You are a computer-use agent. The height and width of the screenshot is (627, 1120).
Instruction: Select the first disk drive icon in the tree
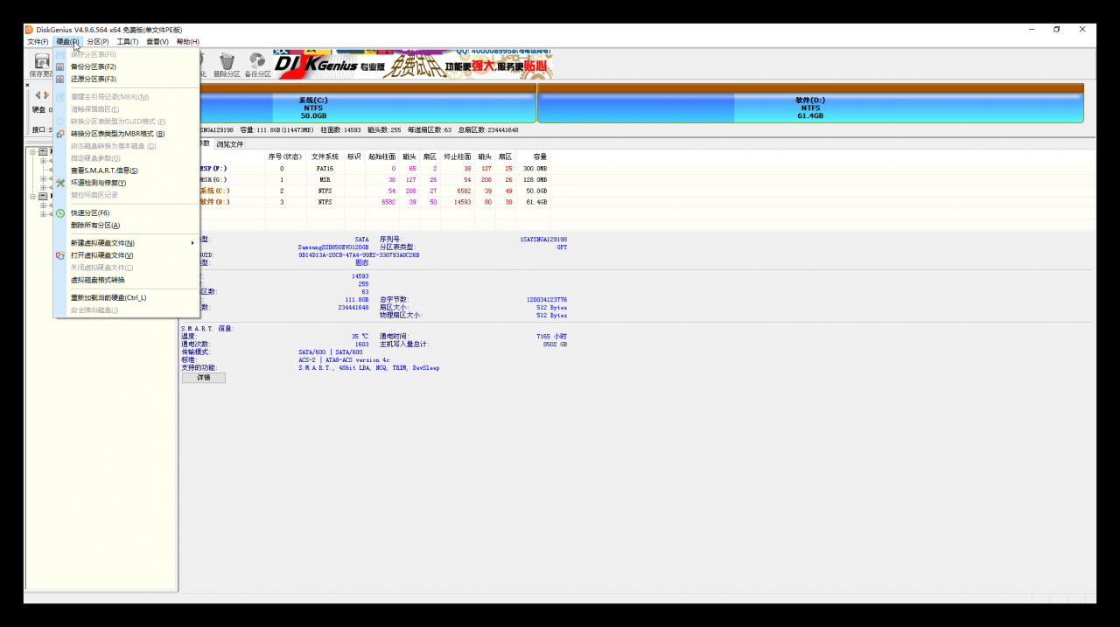(x=43, y=151)
